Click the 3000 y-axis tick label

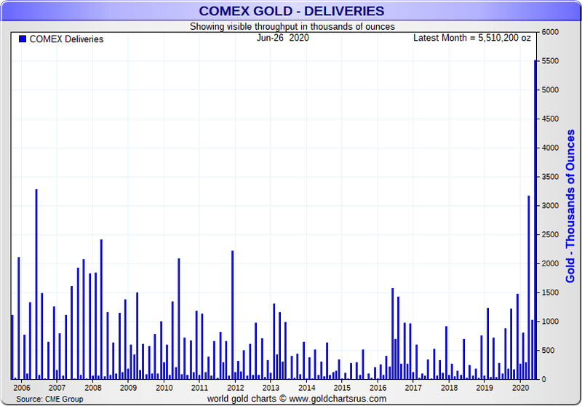pos(550,206)
